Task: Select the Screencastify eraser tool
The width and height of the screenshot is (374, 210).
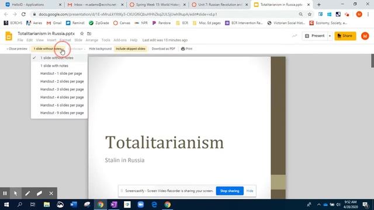Action: pos(39,193)
